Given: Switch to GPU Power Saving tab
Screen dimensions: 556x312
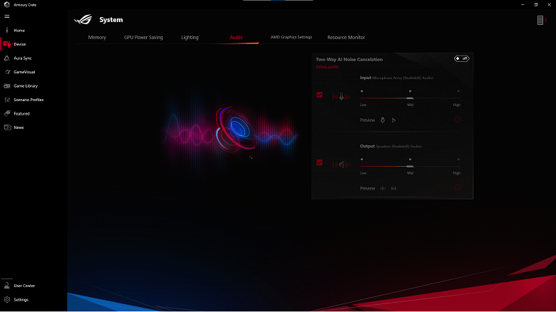Looking at the screenshot, I should tap(143, 37).
